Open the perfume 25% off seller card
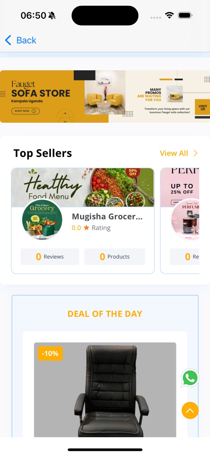 click(180, 221)
